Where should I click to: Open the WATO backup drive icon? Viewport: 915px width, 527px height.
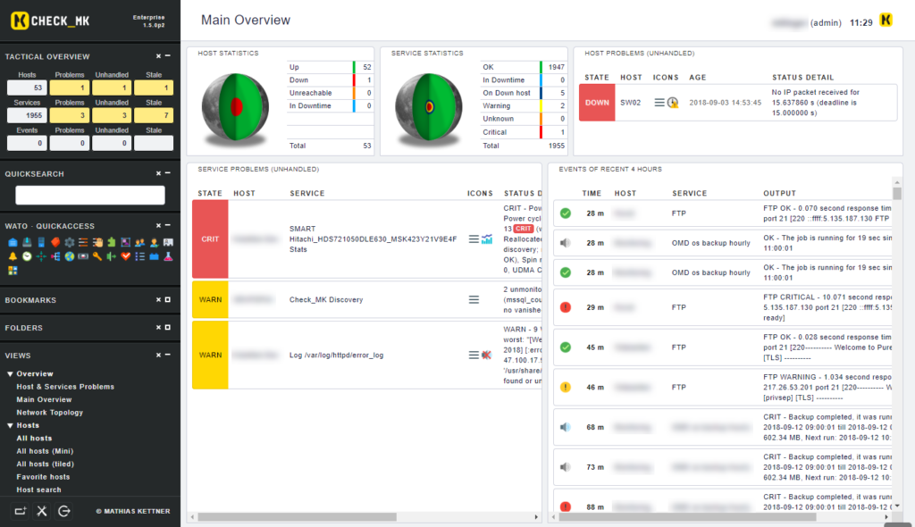(27, 242)
